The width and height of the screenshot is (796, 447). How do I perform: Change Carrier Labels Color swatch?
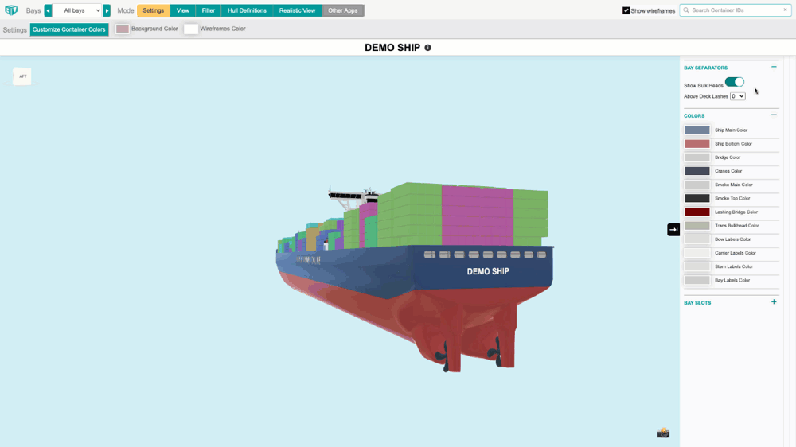(x=697, y=253)
